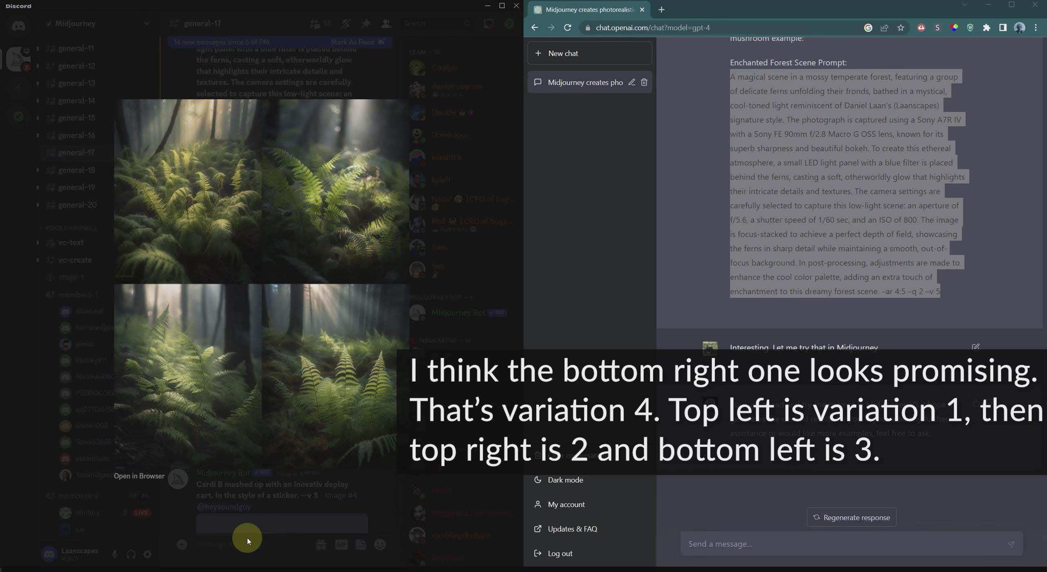Click Log out in ChatGPT menu

pyautogui.click(x=560, y=553)
